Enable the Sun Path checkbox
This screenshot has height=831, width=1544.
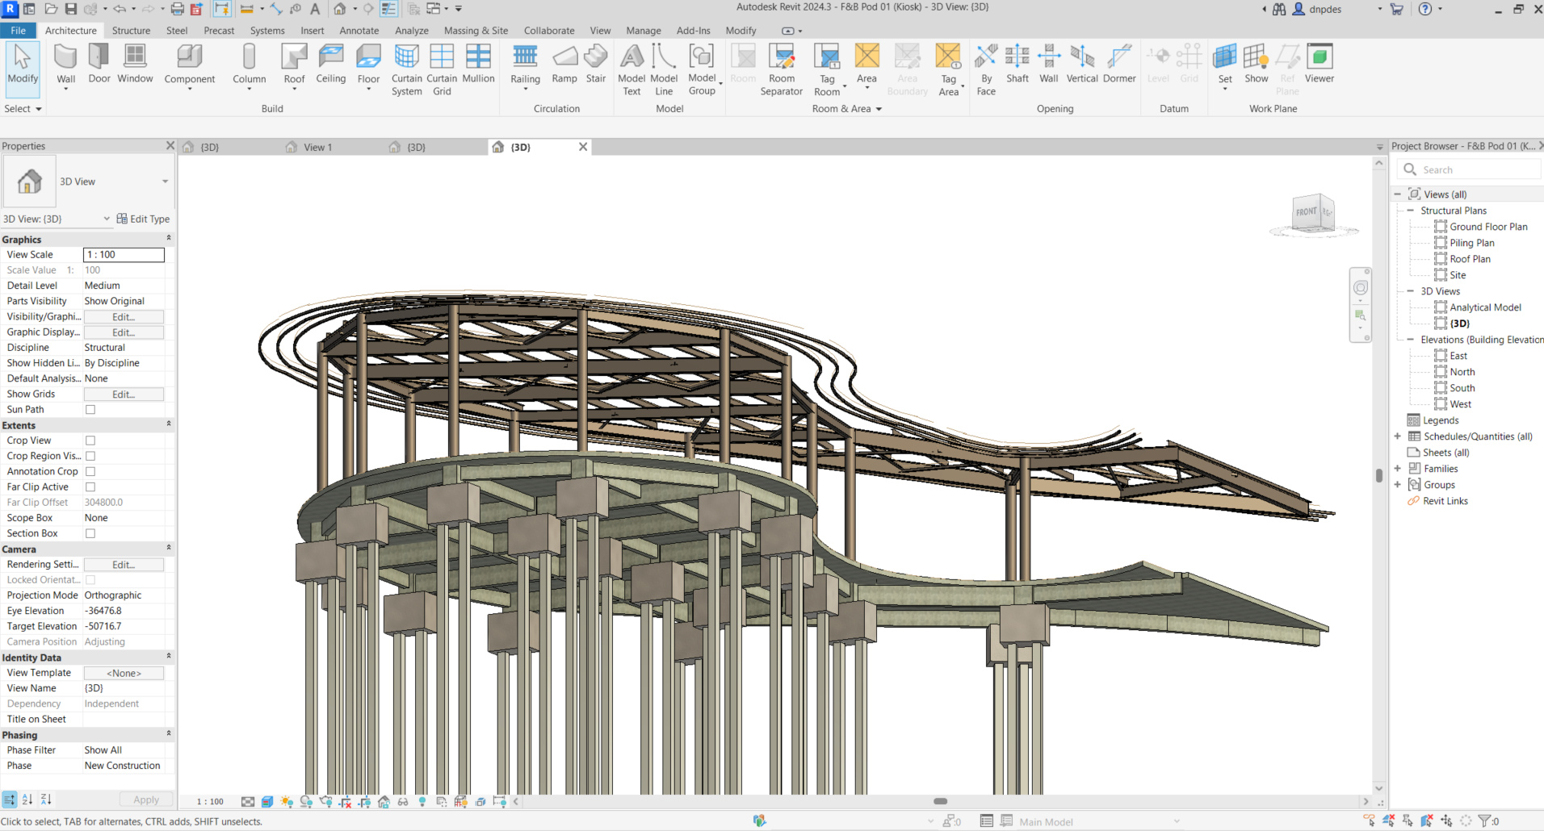[90, 410]
